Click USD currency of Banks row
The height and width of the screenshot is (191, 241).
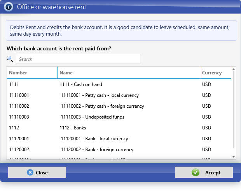click(x=206, y=128)
